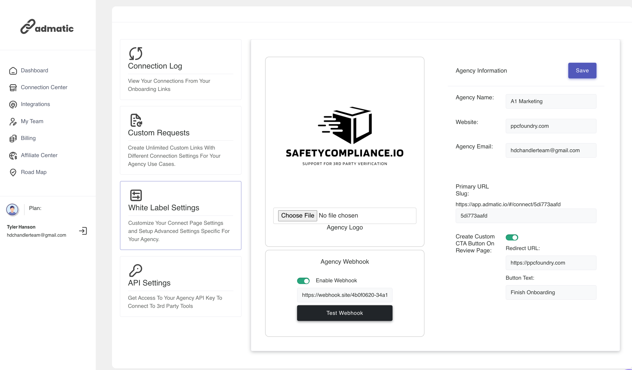The width and height of the screenshot is (632, 370).
Task: Select the API Settings card title
Action: coord(149,283)
